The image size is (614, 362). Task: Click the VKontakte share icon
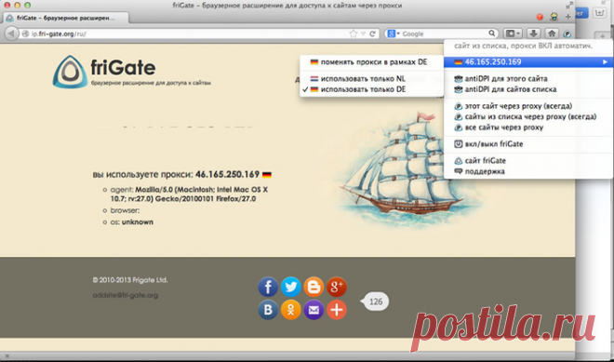coord(268,310)
